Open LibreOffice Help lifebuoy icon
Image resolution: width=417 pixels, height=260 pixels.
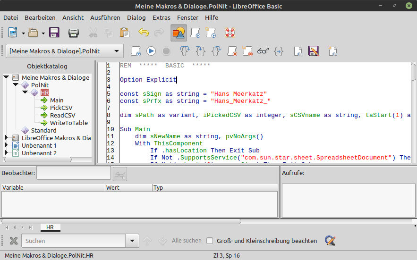tap(230, 33)
